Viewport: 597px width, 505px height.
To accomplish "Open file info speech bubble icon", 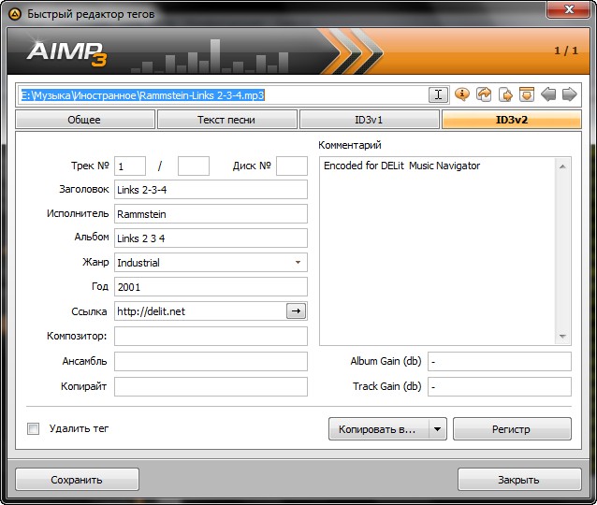I will click(x=461, y=94).
